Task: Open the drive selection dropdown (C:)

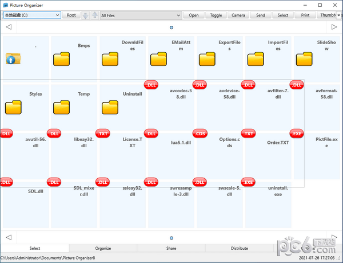Action: (32, 15)
